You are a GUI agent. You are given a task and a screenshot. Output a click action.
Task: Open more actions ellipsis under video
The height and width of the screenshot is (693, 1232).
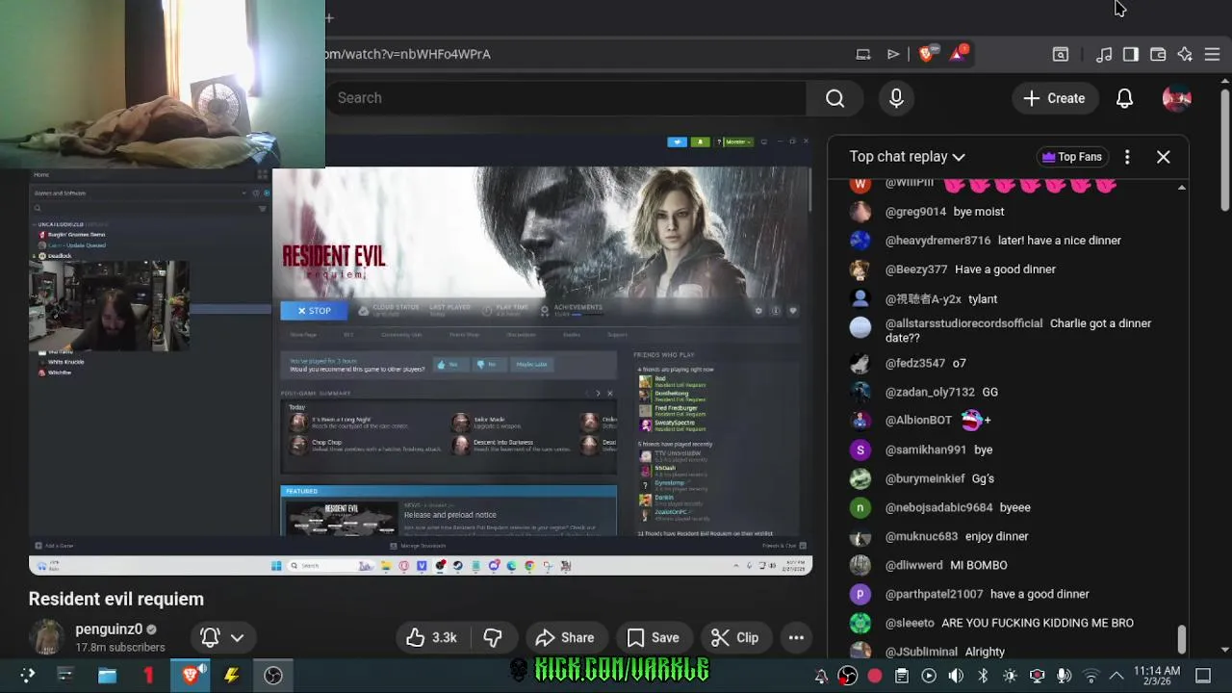click(796, 637)
